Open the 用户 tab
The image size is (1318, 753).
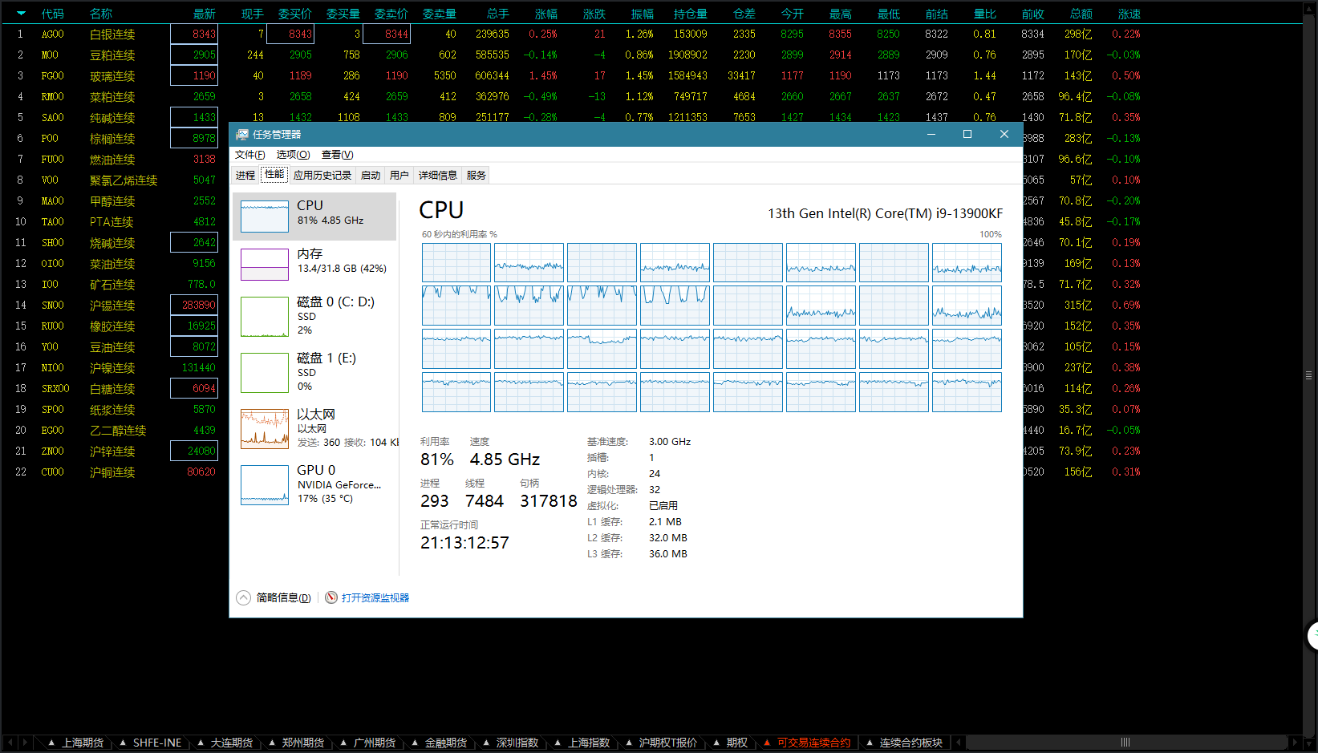[399, 175]
